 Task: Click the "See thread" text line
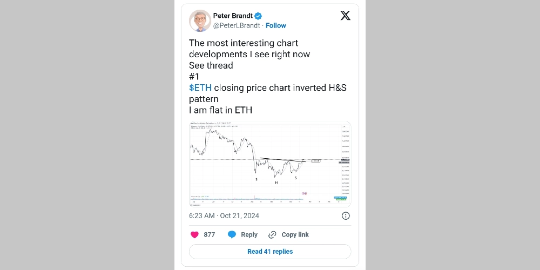coord(211,65)
